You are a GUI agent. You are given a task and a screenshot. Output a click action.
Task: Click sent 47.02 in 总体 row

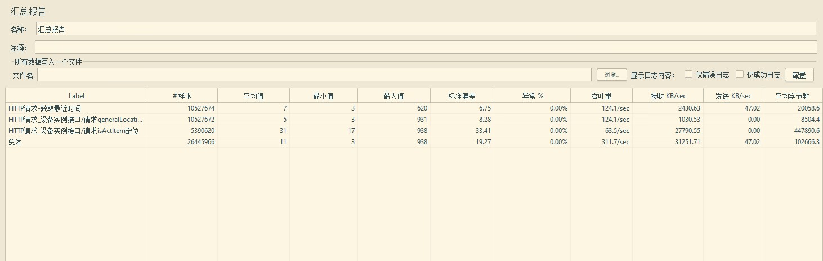(x=753, y=142)
